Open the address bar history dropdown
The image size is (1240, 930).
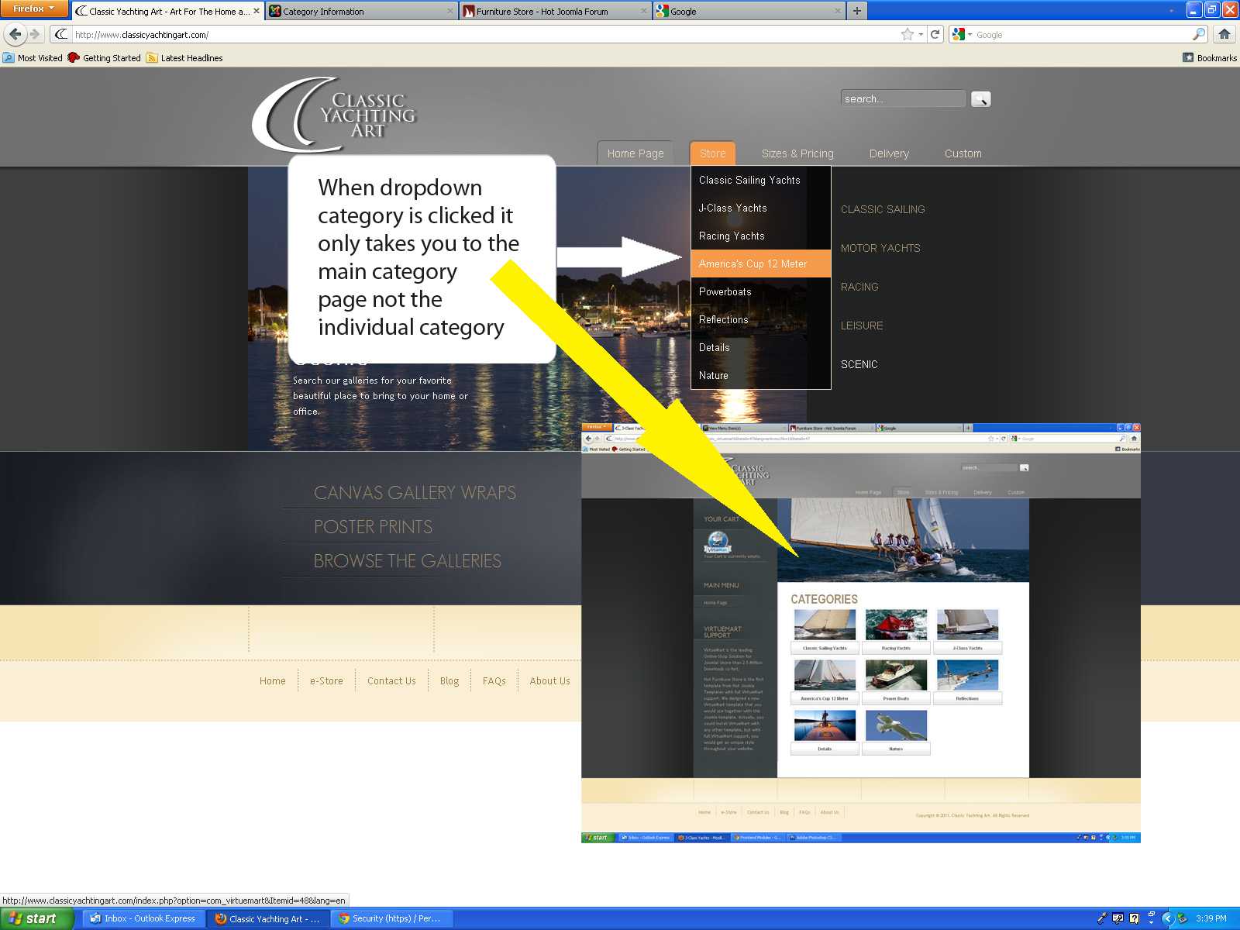(921, 34)
